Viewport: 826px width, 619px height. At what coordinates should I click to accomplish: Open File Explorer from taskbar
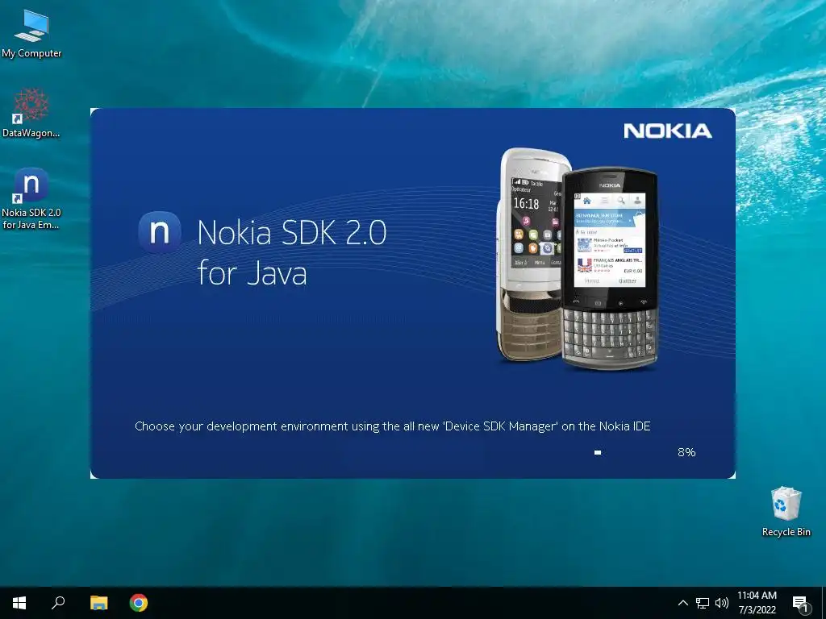click(98, 603)
